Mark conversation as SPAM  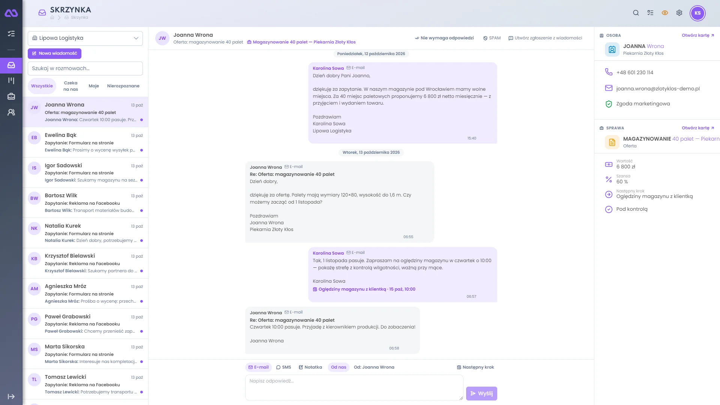(492, 38)
